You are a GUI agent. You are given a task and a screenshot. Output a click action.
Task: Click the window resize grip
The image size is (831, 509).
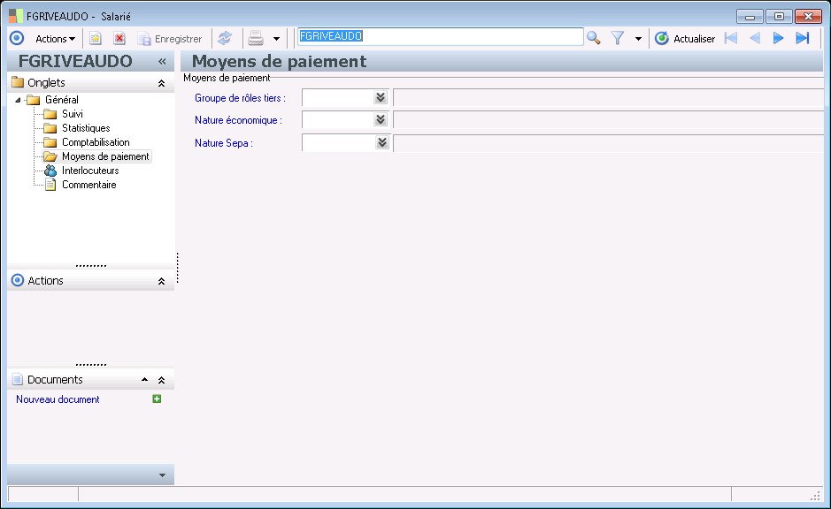point(815,495)
